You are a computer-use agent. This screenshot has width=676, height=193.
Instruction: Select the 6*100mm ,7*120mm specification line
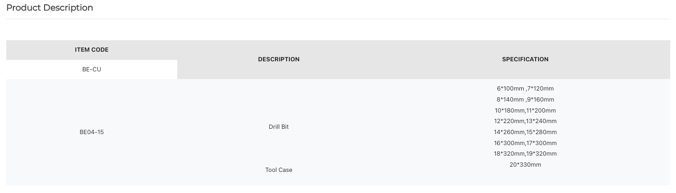pos(525,89)
